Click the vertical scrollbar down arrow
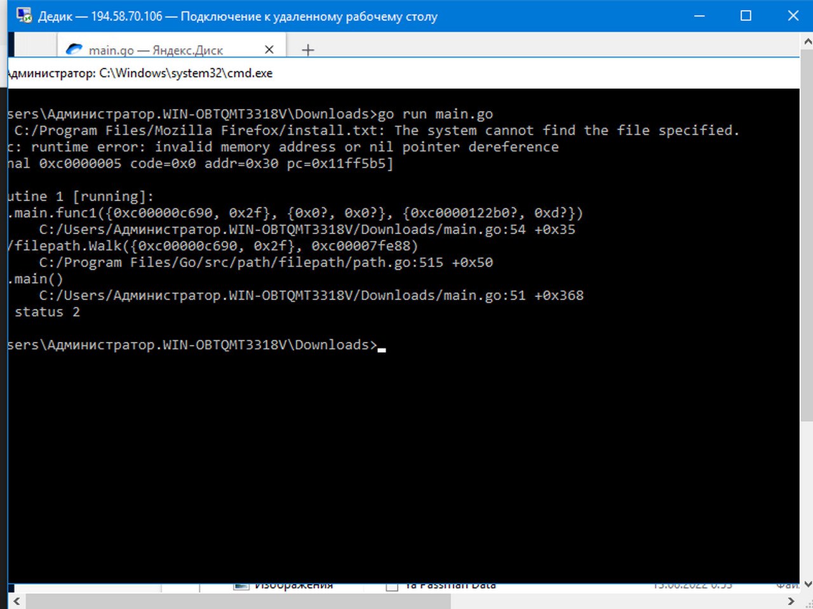Viewport: 813px width, 609px height. point(807,584)
